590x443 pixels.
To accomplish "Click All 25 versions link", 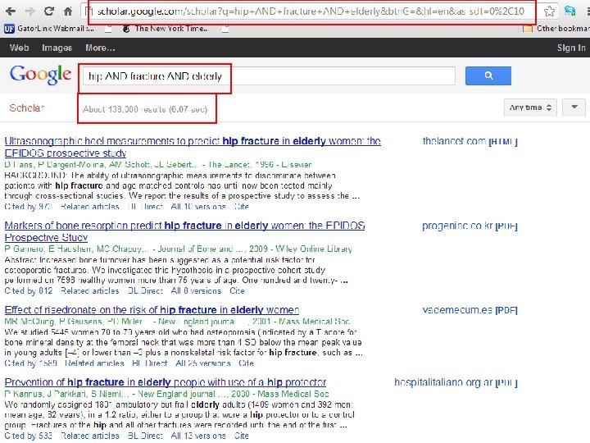I will (x=203, y=363).
